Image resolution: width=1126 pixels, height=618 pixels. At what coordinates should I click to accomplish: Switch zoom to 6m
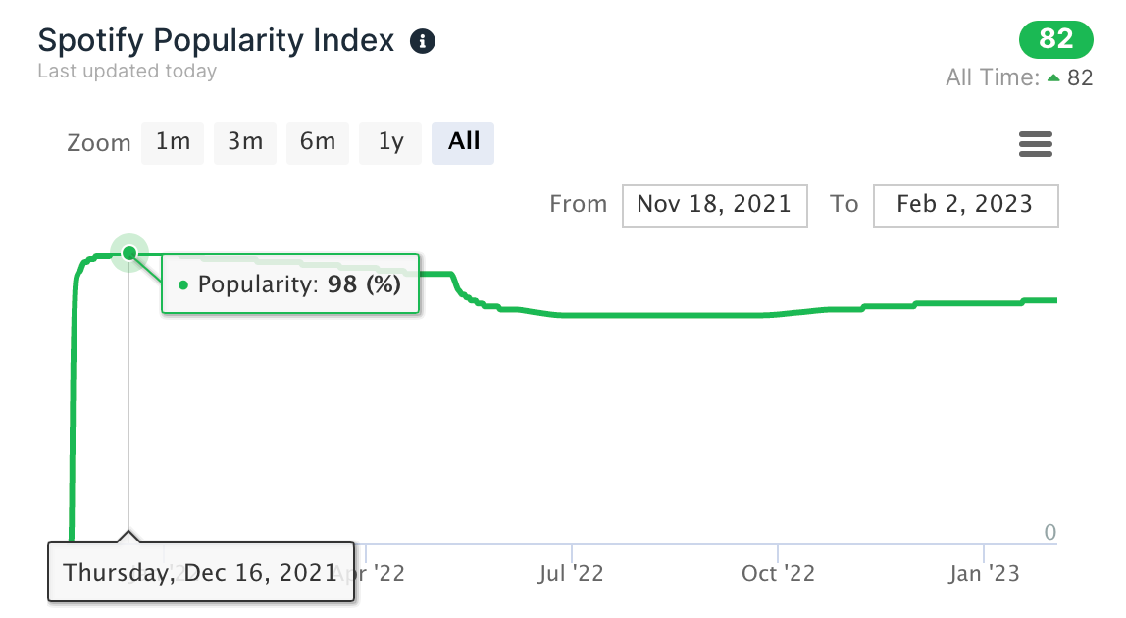click(318, 142)
